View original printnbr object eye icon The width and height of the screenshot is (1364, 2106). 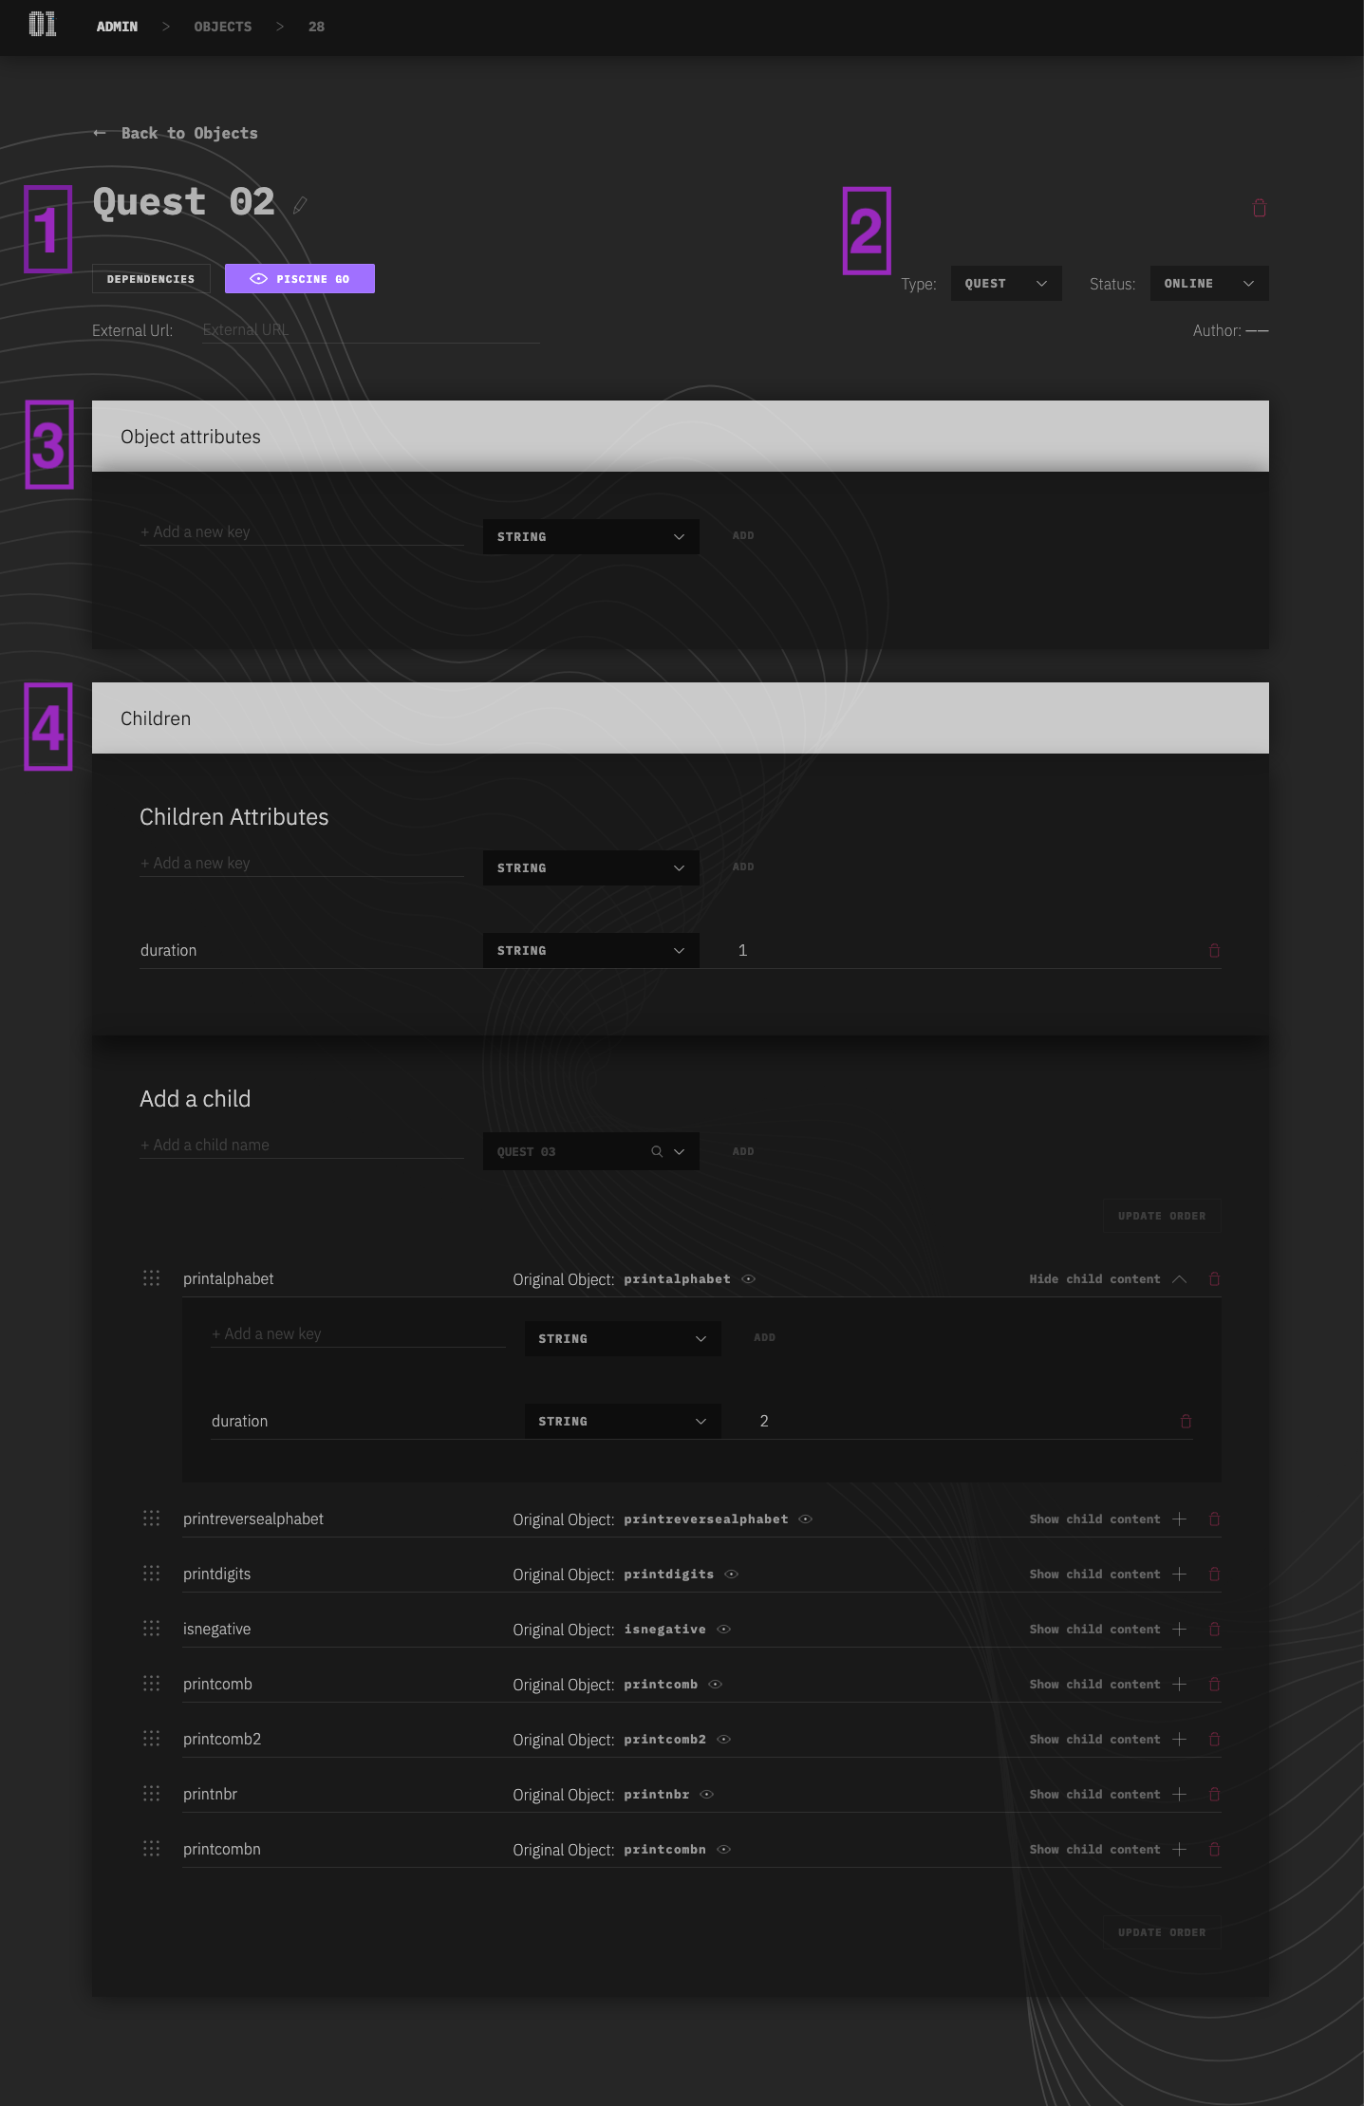pos(706,1795)
